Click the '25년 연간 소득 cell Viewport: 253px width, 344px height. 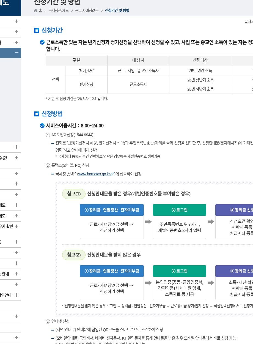[200, 71]
